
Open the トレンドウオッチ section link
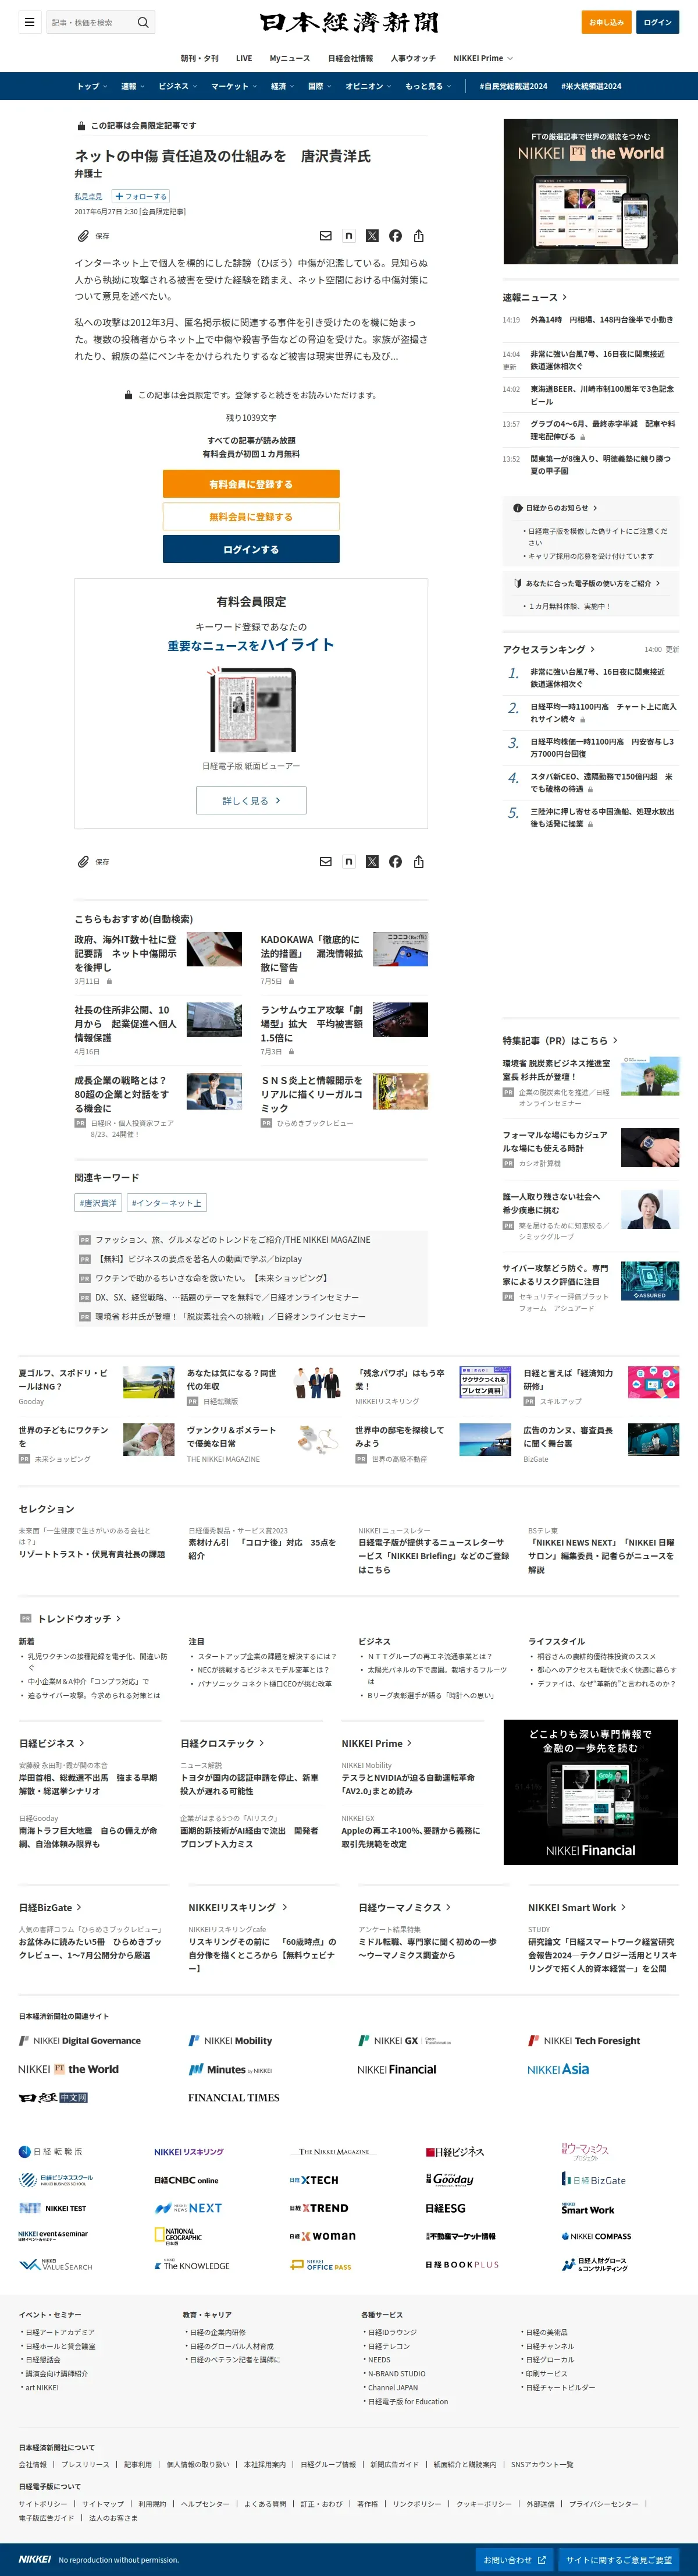pos(79,1618)
